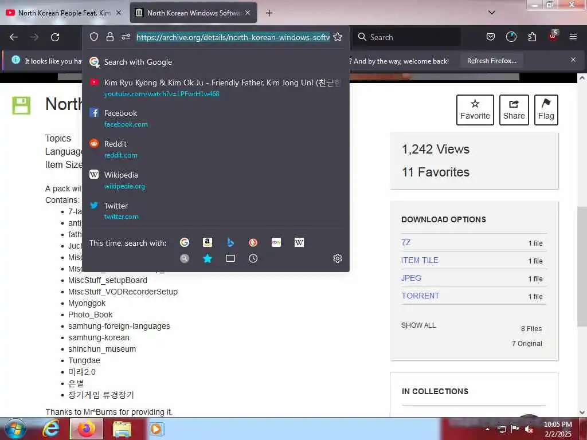This screenshot has height=440, width=587.
Task: Click circular timer icon in toolbar
Action: tap(511, 37)
